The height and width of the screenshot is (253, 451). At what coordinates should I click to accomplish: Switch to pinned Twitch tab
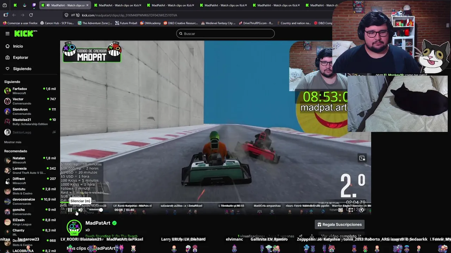34,5
